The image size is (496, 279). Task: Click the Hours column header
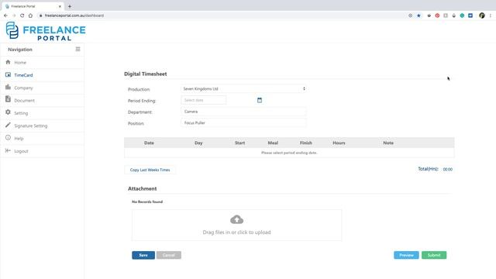click(x=339, y=143)
